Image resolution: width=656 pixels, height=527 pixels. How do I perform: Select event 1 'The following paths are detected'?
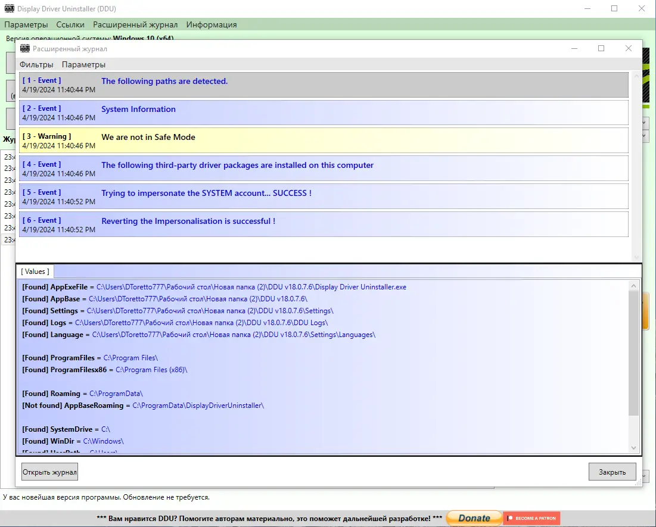pos(324,85)
